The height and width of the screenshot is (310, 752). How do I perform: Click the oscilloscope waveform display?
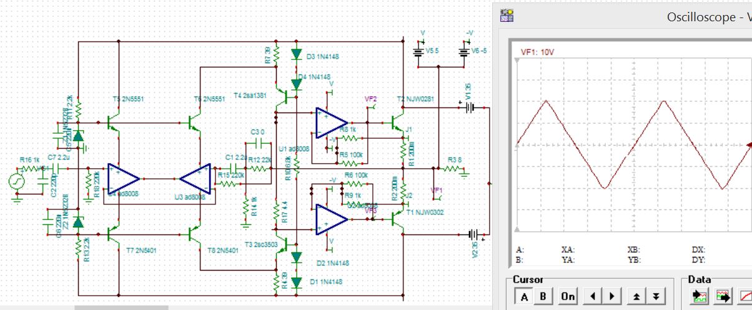pyautogui.click(x=631, y=146)
